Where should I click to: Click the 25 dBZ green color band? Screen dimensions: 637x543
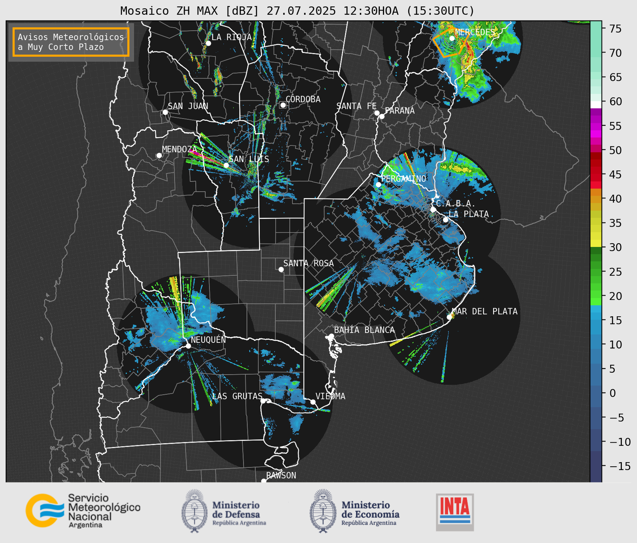(x=596, y=272)
